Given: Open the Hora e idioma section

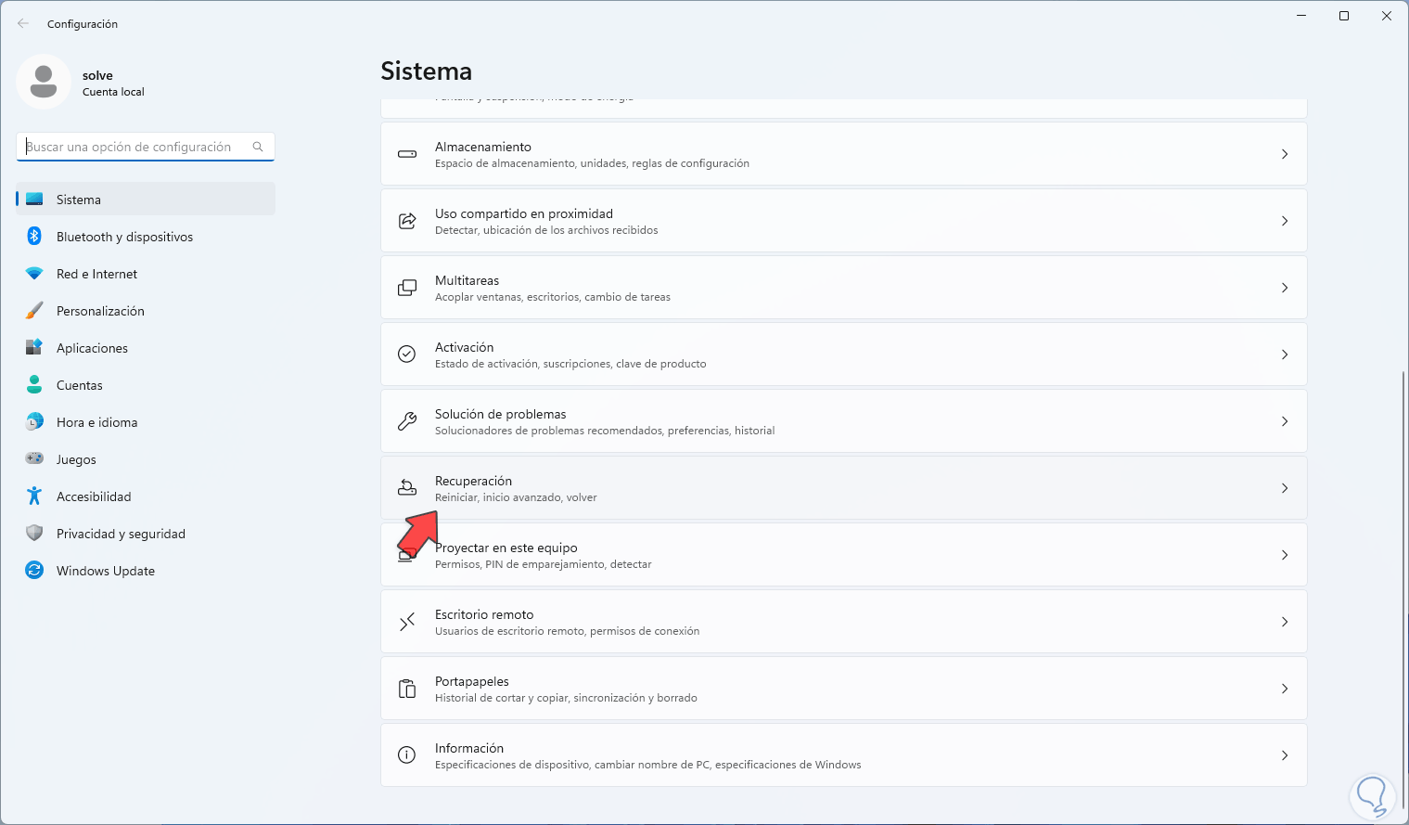Looking at the screenshot, I should 96,422.
